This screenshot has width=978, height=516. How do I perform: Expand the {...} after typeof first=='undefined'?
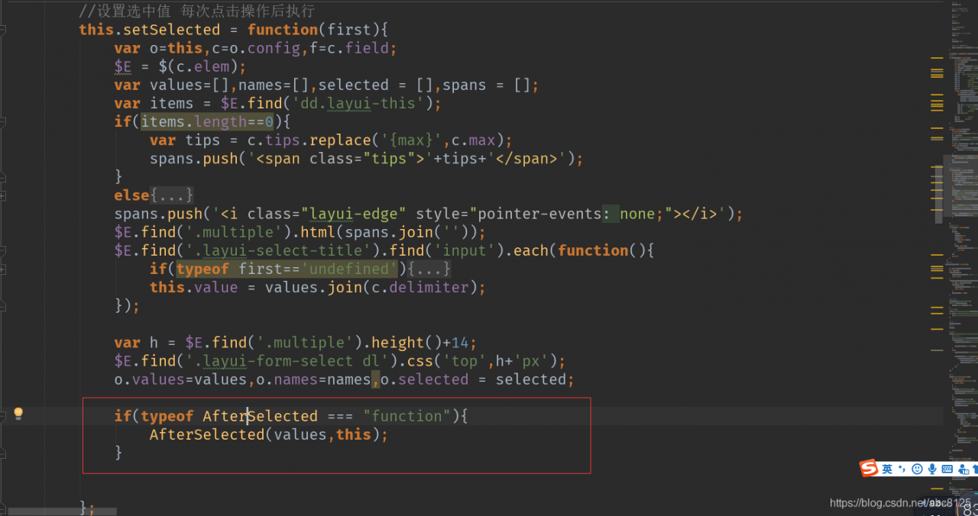click(x=429, y=269)
